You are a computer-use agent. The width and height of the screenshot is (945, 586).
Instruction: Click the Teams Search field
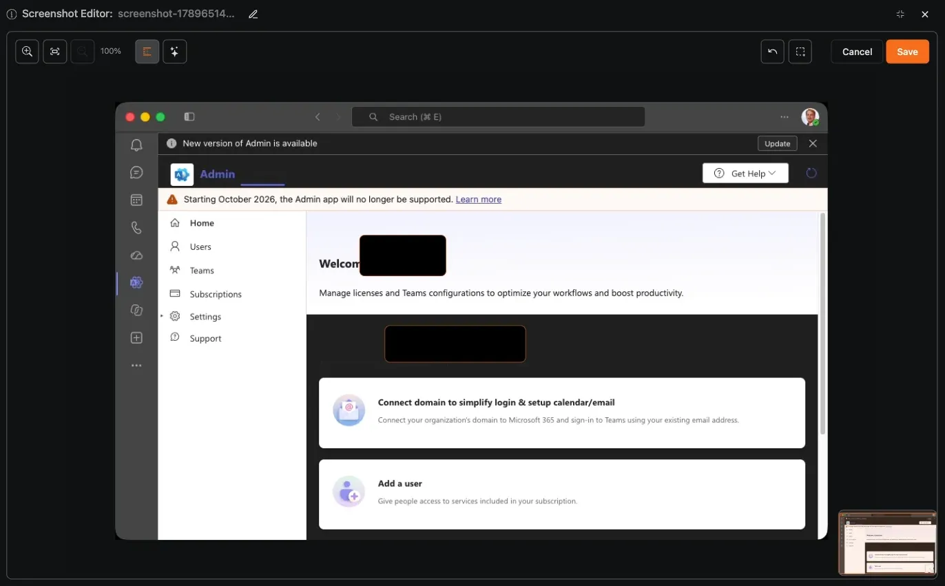tap(498, 117)
